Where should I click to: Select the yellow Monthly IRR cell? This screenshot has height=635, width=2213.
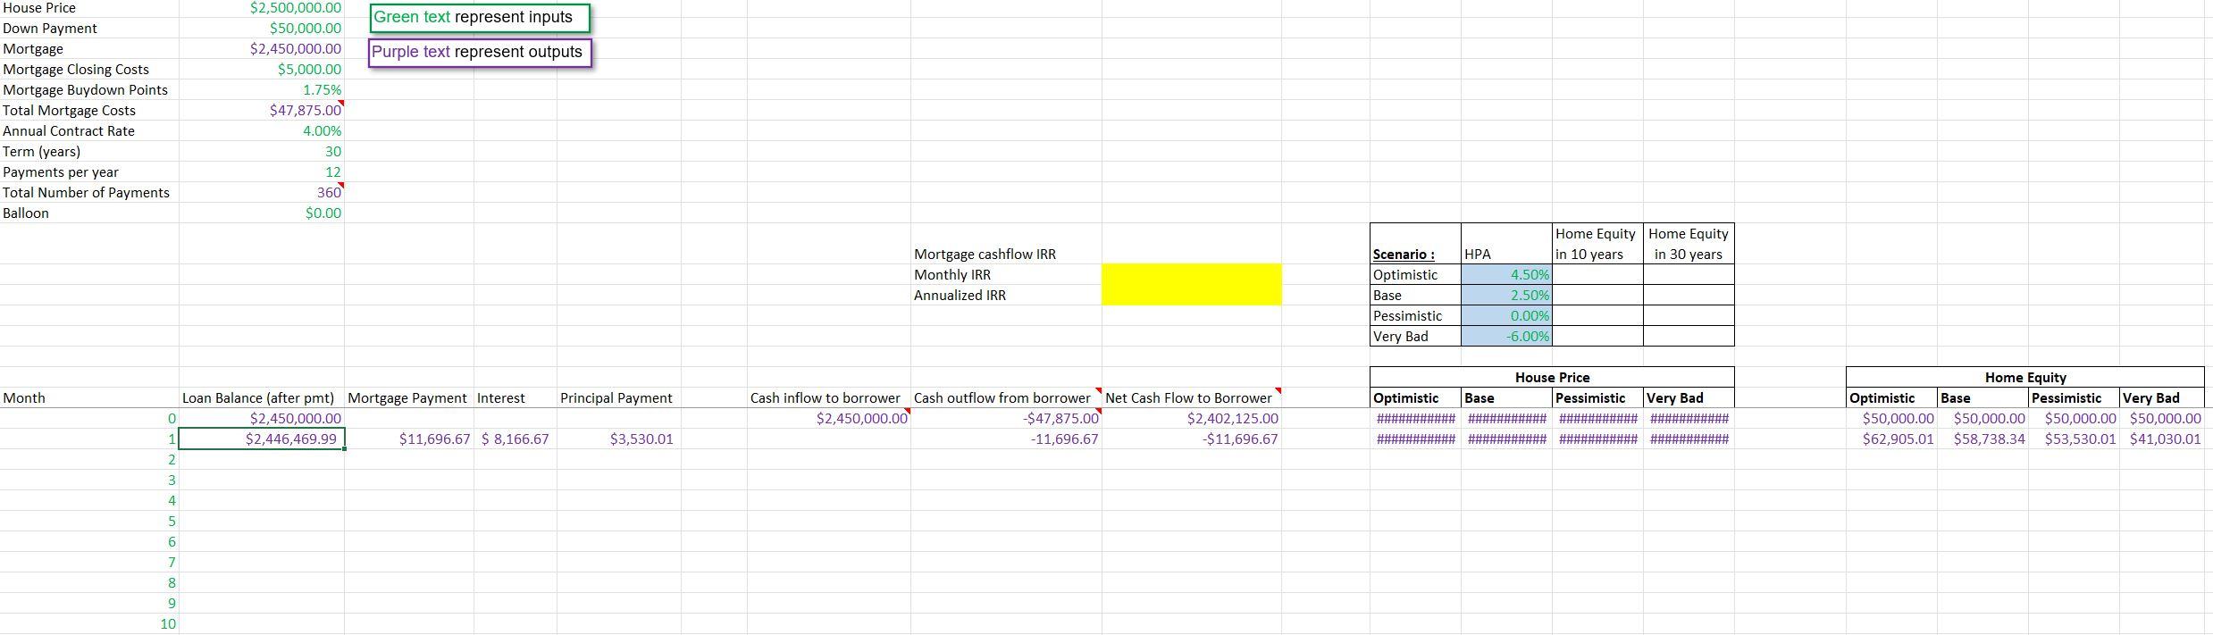pos(1191,274)
